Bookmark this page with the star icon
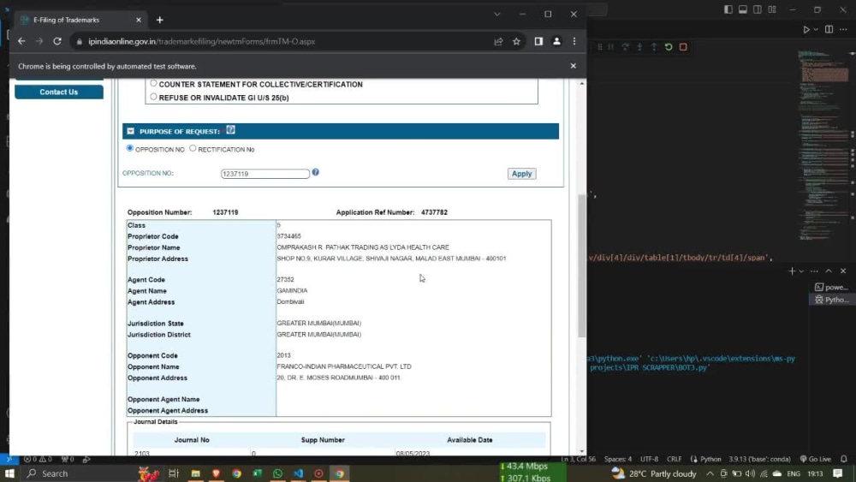Viewport: 856px width, 482px height. tap(516, 41)
